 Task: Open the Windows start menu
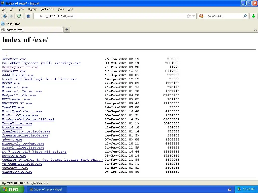click(12, 189)
